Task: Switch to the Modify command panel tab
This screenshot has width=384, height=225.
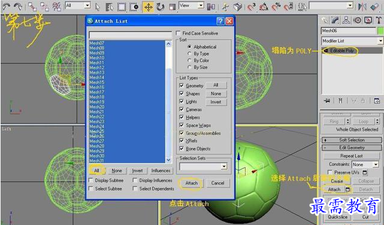Action: pyautogui.click(x=335, y=20)
